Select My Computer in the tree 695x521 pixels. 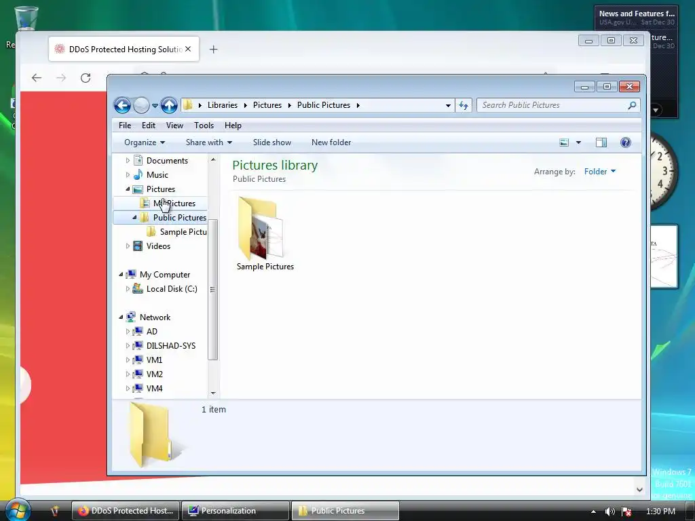click(x=165, y=275)
